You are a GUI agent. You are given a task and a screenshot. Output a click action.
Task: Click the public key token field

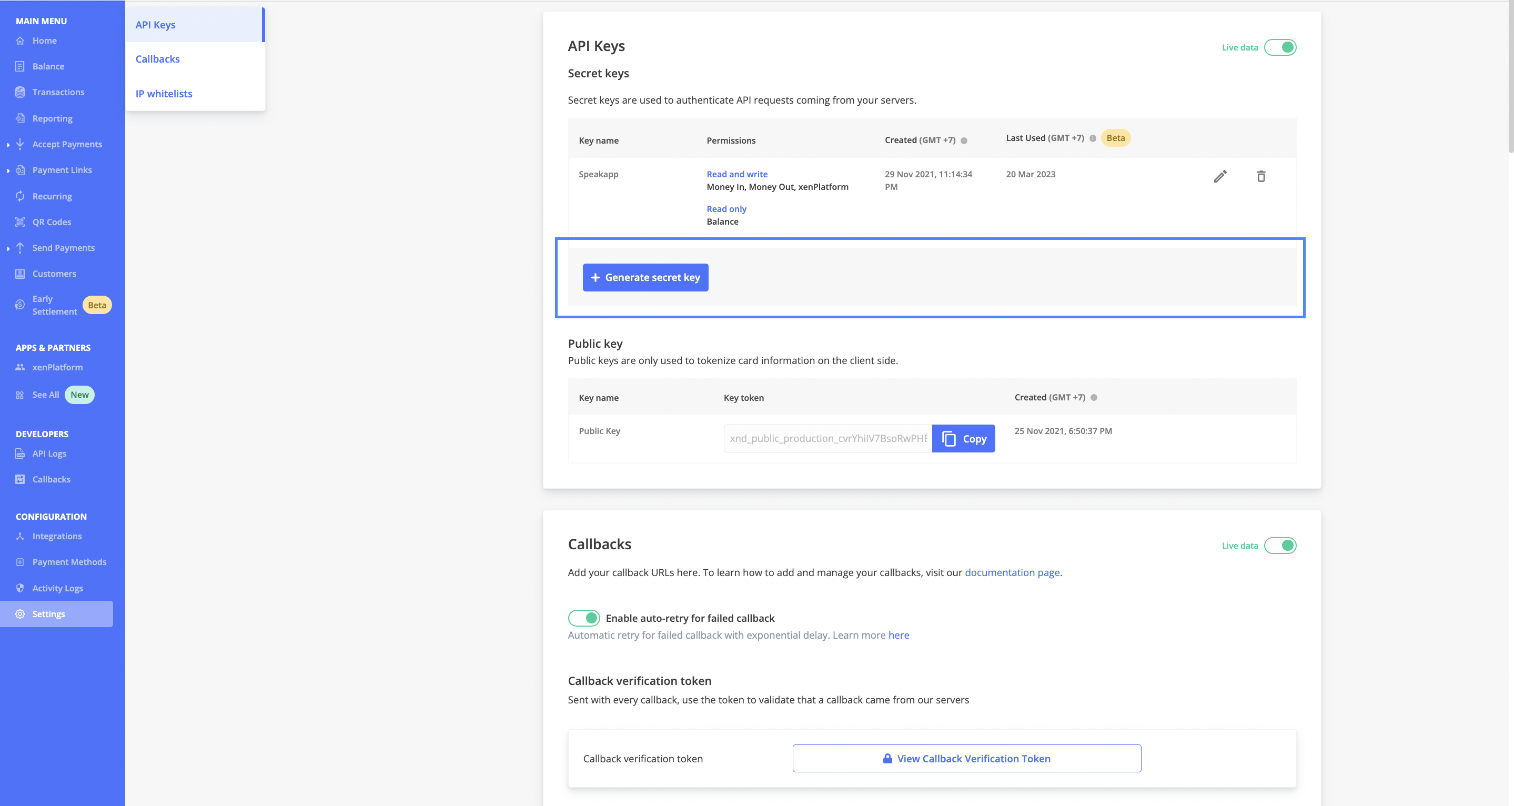(x=827, y=438)
